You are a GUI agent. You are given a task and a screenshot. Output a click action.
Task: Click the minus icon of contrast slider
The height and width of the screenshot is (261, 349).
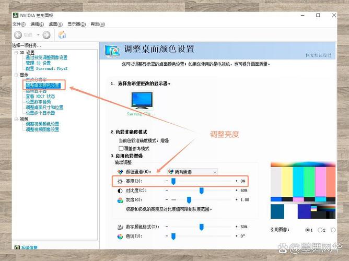167,191
